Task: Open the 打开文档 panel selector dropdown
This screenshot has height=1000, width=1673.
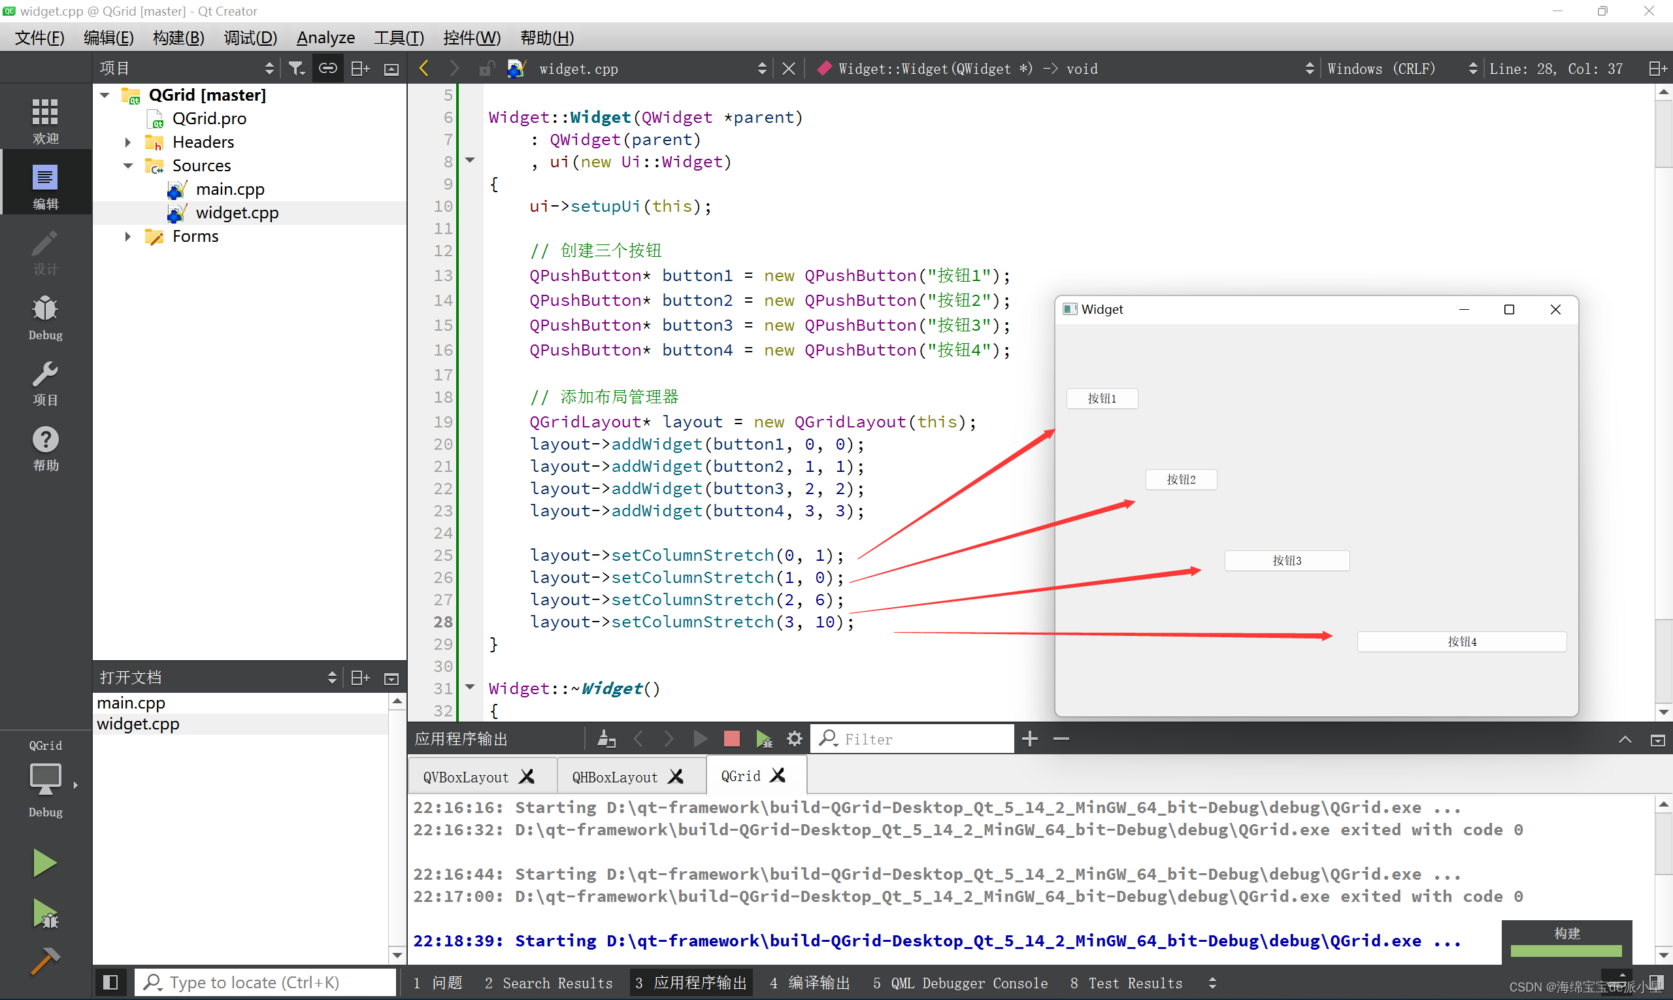Action: pyautogui.click(x=217, y=677)
